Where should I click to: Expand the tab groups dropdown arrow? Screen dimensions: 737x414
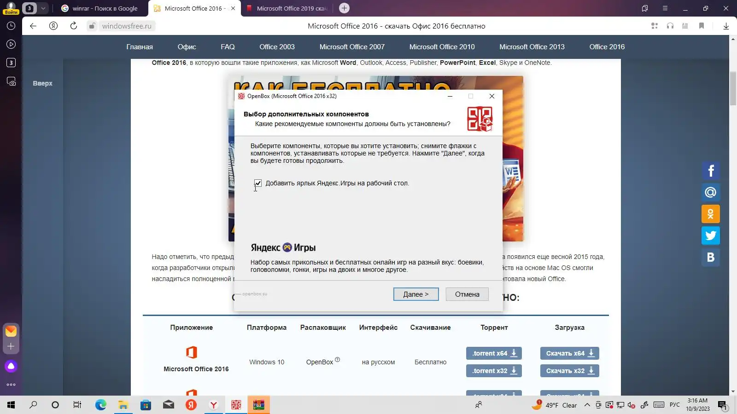[43, 8]
